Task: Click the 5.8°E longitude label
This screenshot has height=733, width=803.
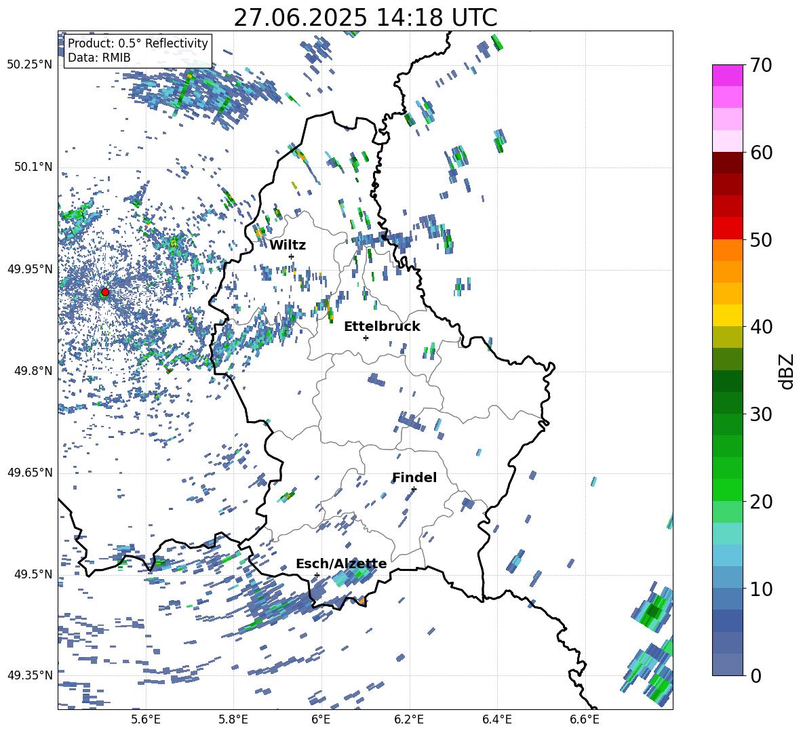Action: pyautogui.click(x=233, y=719)
